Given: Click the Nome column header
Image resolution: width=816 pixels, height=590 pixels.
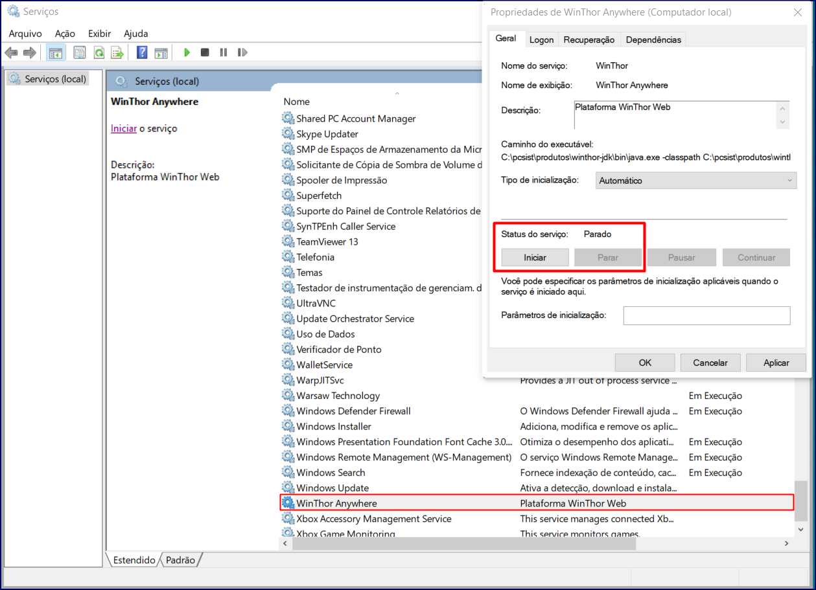Looking at the screenshot, I should click(x=297, y=102).
